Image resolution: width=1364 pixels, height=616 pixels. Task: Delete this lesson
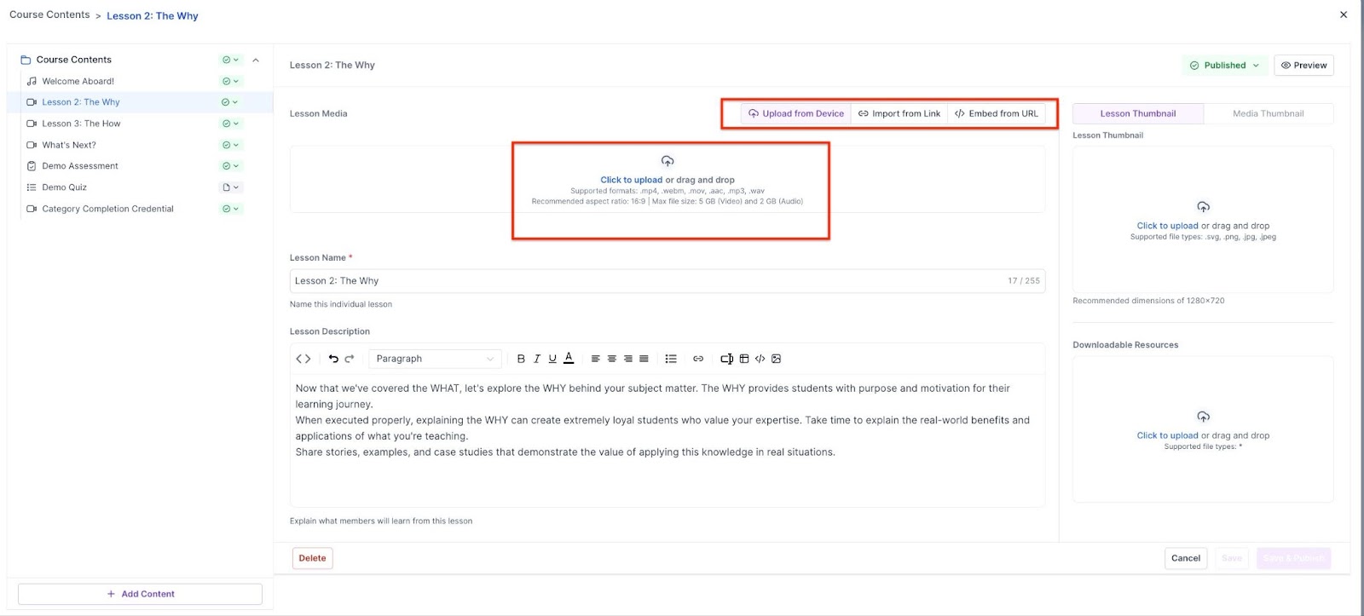point(313,558)
